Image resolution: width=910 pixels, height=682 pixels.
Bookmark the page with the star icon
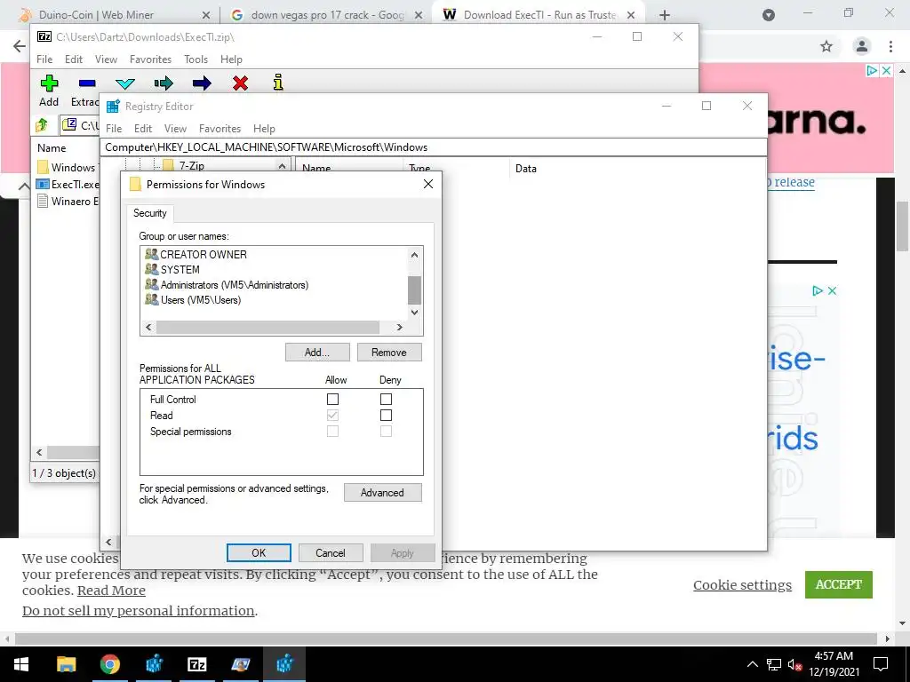click(x=826, y=46)
